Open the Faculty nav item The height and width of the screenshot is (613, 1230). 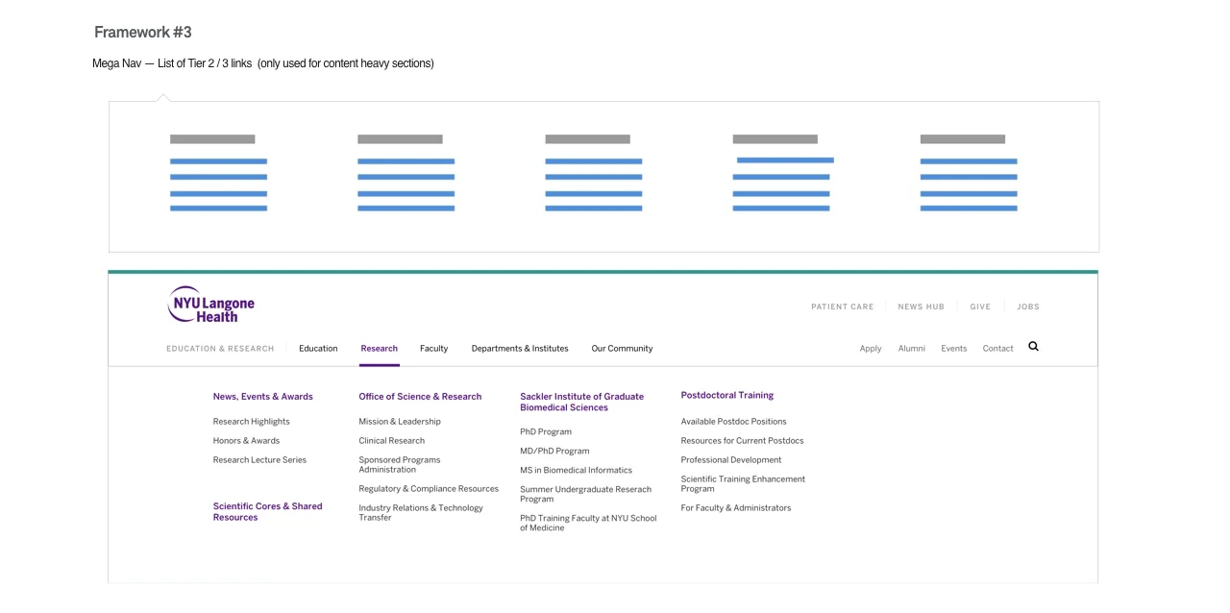tap(433, 349)
